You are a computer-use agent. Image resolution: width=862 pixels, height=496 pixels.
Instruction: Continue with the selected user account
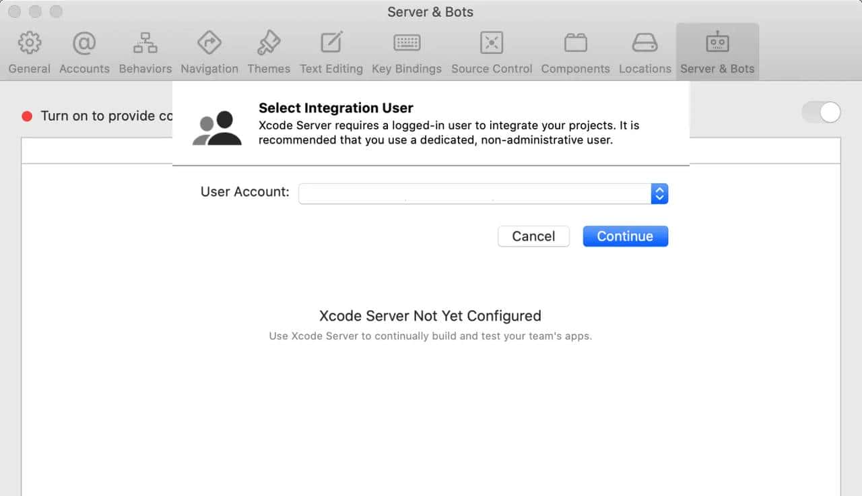(624, 236)
